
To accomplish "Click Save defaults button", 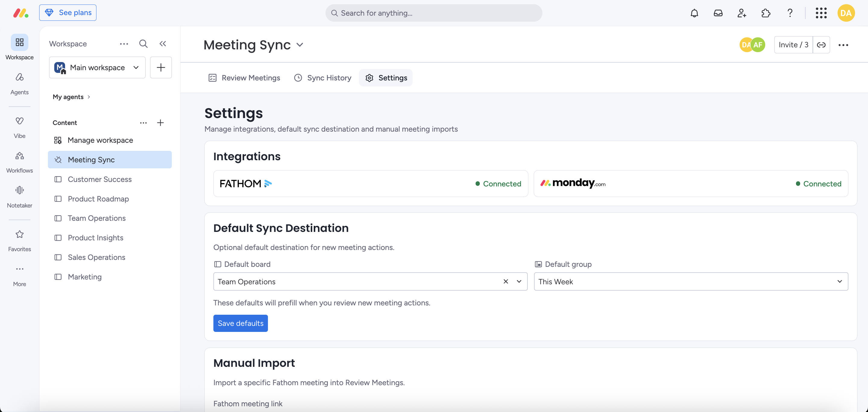I will 241,323.
